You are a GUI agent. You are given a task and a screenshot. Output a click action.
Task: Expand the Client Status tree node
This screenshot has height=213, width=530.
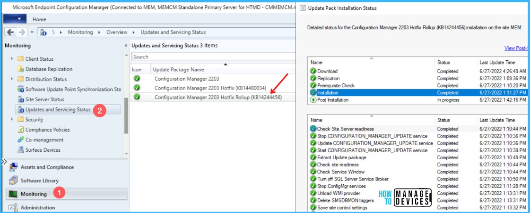[12, 58]
